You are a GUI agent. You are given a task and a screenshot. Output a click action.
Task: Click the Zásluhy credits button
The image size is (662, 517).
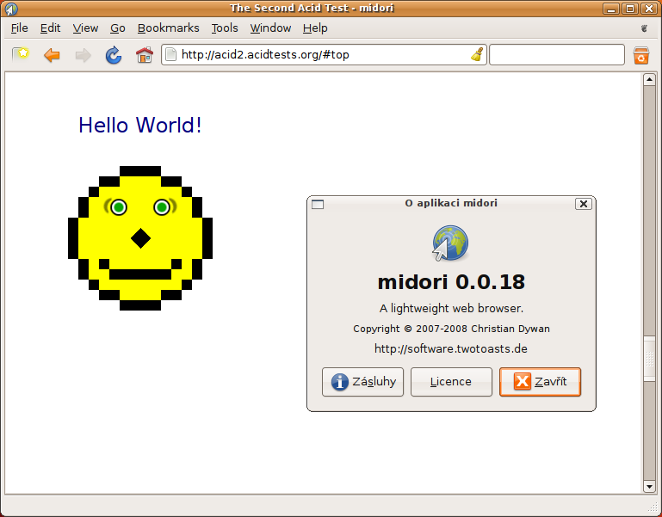362,382
